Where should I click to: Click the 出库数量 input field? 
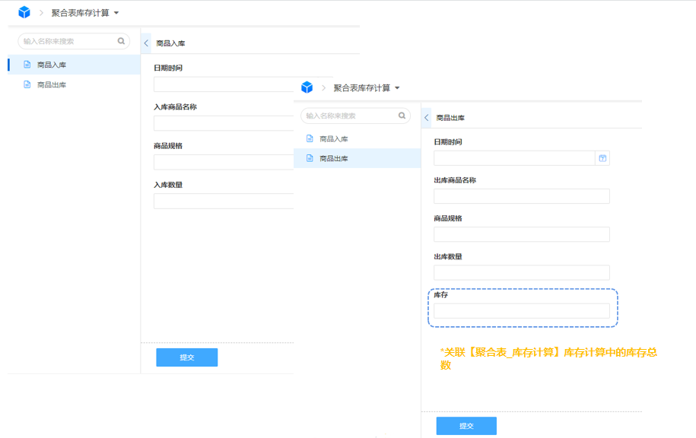tap(521, 272)
